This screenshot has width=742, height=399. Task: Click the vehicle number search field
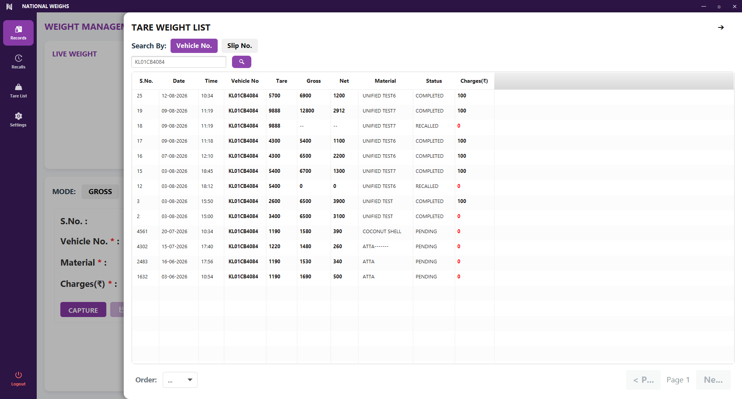(x=179, y=62)
